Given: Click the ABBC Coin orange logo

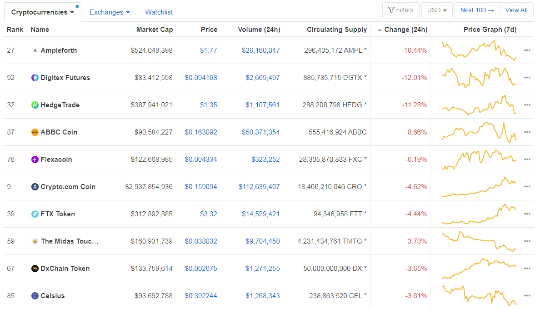Looking at the screenshot, I should pos(35,132).
